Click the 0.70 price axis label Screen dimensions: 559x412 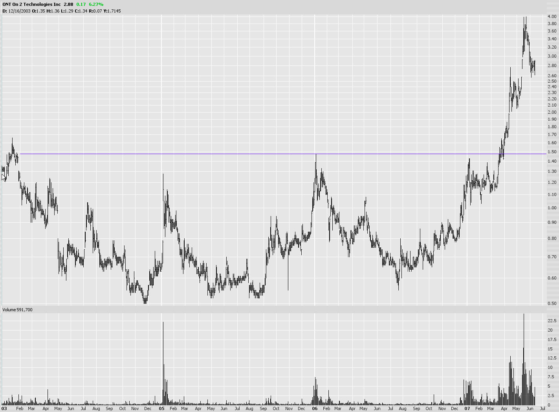552,257
